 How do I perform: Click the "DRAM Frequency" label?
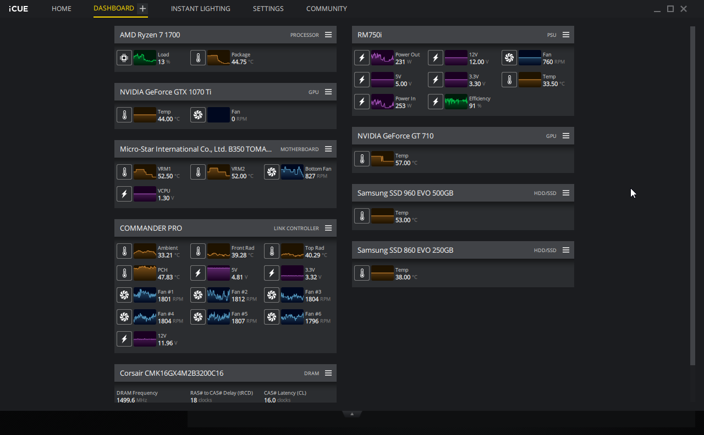point(137,393)
